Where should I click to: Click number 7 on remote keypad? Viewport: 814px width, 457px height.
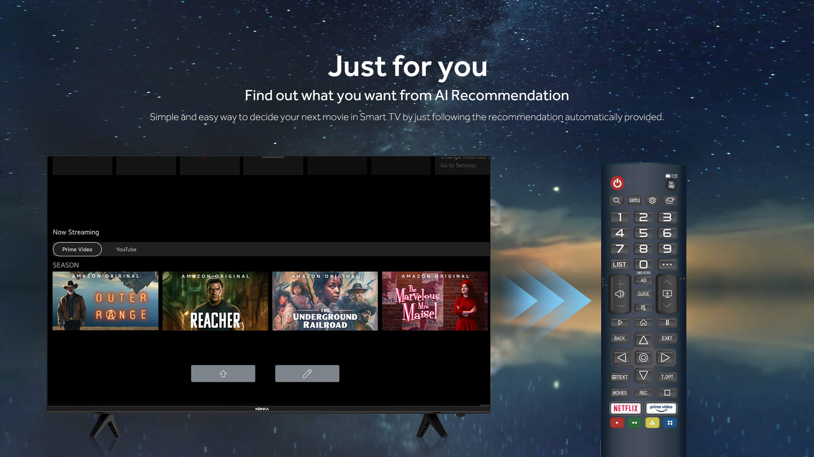(620, 249)
